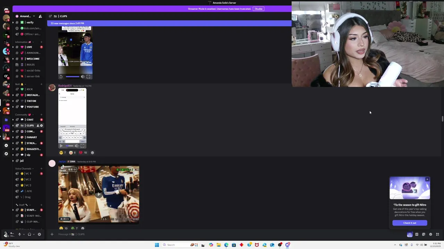Open CLIPS channel settings gear
Screen dimensions: 444x249
point(41,126)
